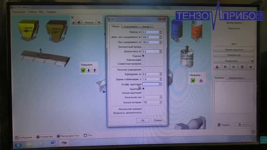This screenshot has width=267, height=150.
Task: Click down arrow in left Ожидание panel
Action: [x=89, y=70]
